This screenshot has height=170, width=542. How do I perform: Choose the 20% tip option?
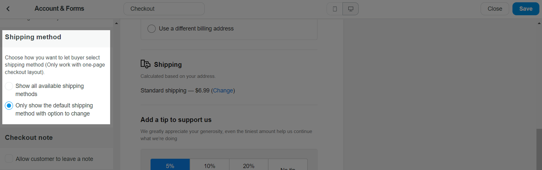(x=249, y=166)
